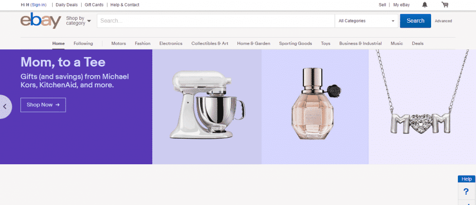Open the Business & Industrial category
The width and height of the screenshot is (476, 205).
point(360,43)
